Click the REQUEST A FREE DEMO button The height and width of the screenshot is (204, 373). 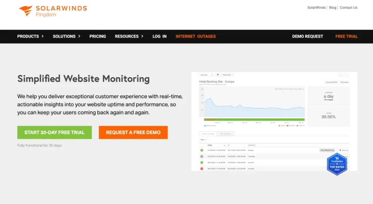[133, 132]
